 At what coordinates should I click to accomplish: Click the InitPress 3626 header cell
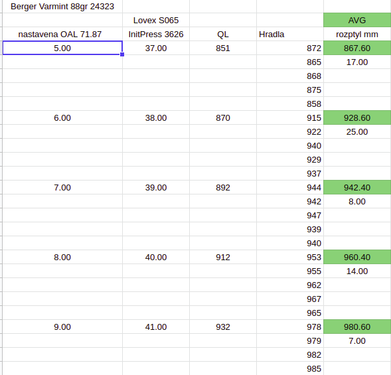[156, 34]
